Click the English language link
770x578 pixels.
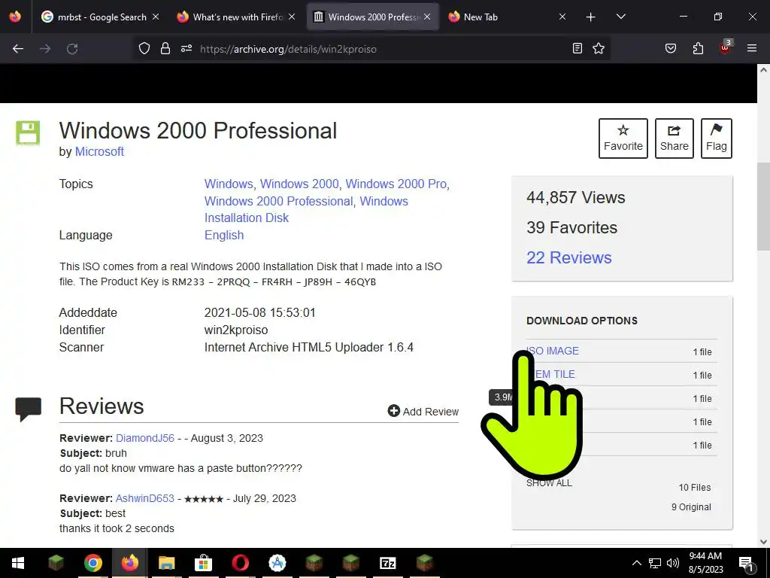click(x=224, y=235)
